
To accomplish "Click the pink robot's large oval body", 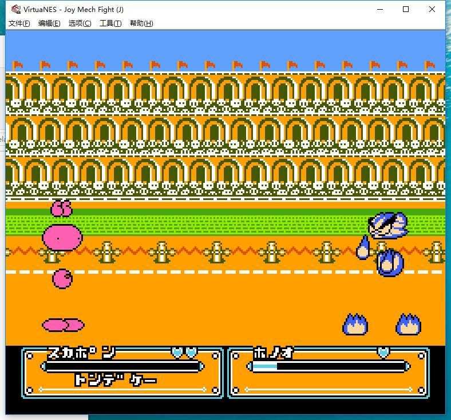I will 62,235.
